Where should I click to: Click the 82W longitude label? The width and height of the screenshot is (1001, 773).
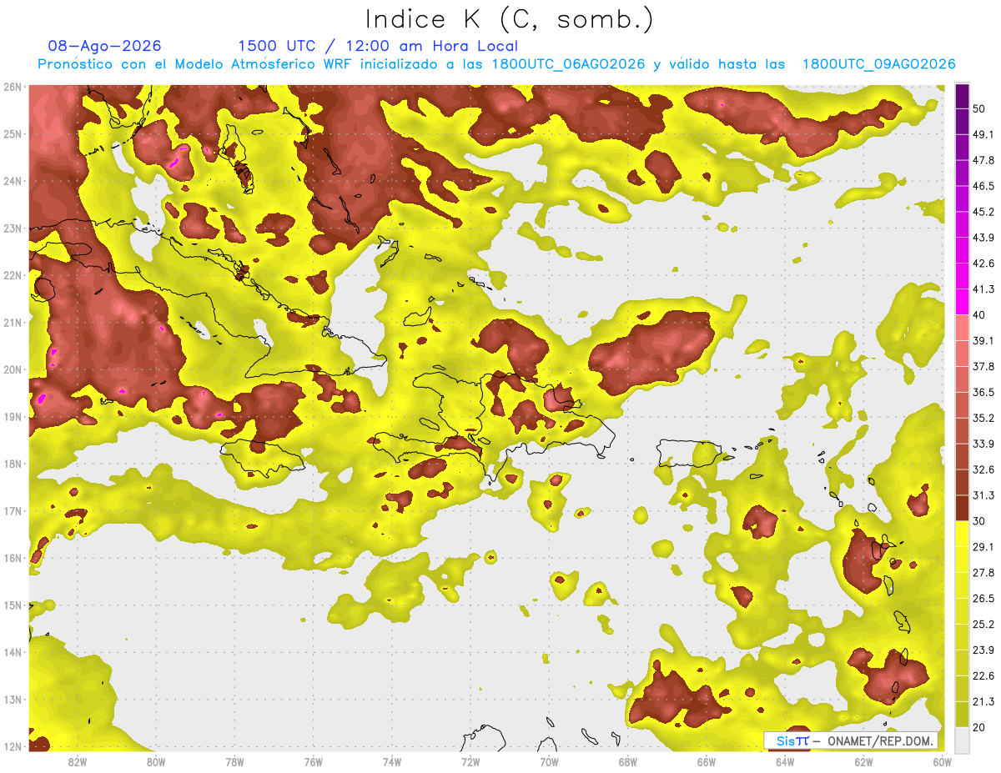(x=78, y=761)
